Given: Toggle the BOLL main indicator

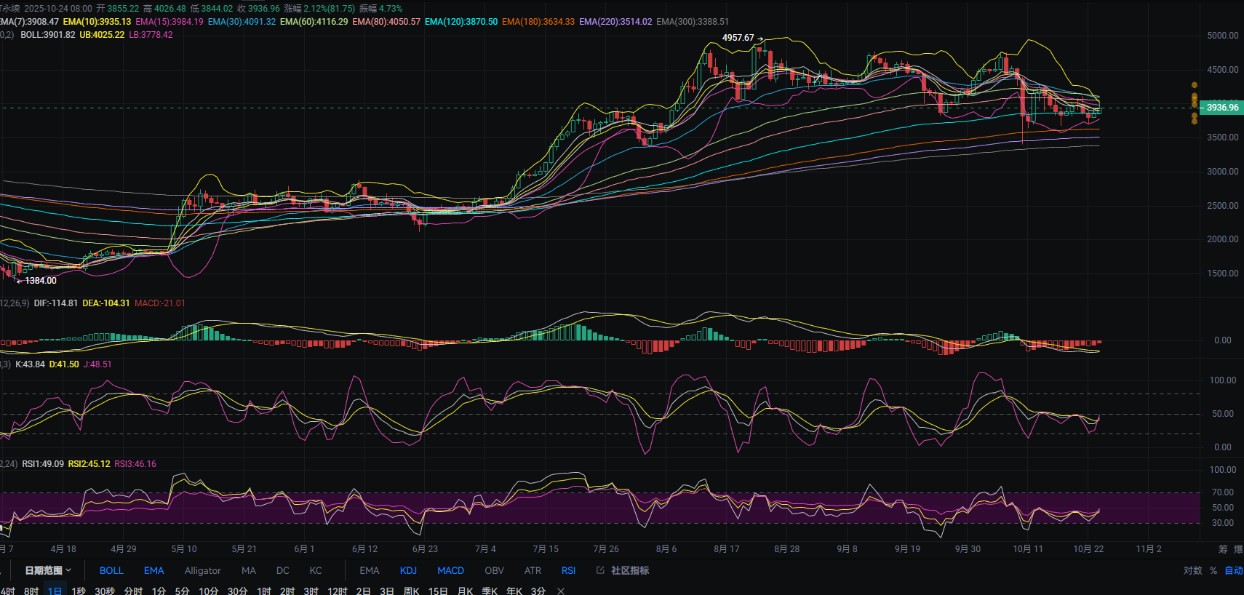Looking at the screenshot, I should tap(111, 570).
